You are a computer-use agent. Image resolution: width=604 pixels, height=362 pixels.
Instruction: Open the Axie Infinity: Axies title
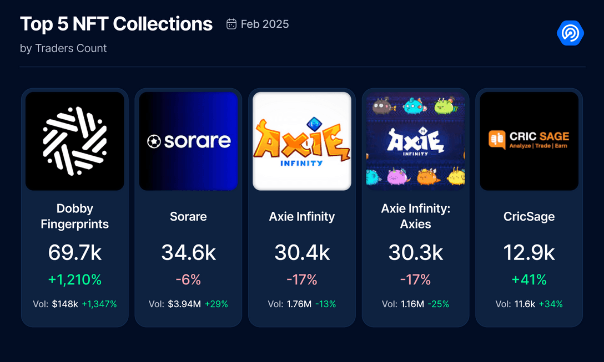tap(415, 216)
